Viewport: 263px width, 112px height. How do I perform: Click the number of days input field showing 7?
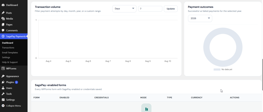coord(150,9)
